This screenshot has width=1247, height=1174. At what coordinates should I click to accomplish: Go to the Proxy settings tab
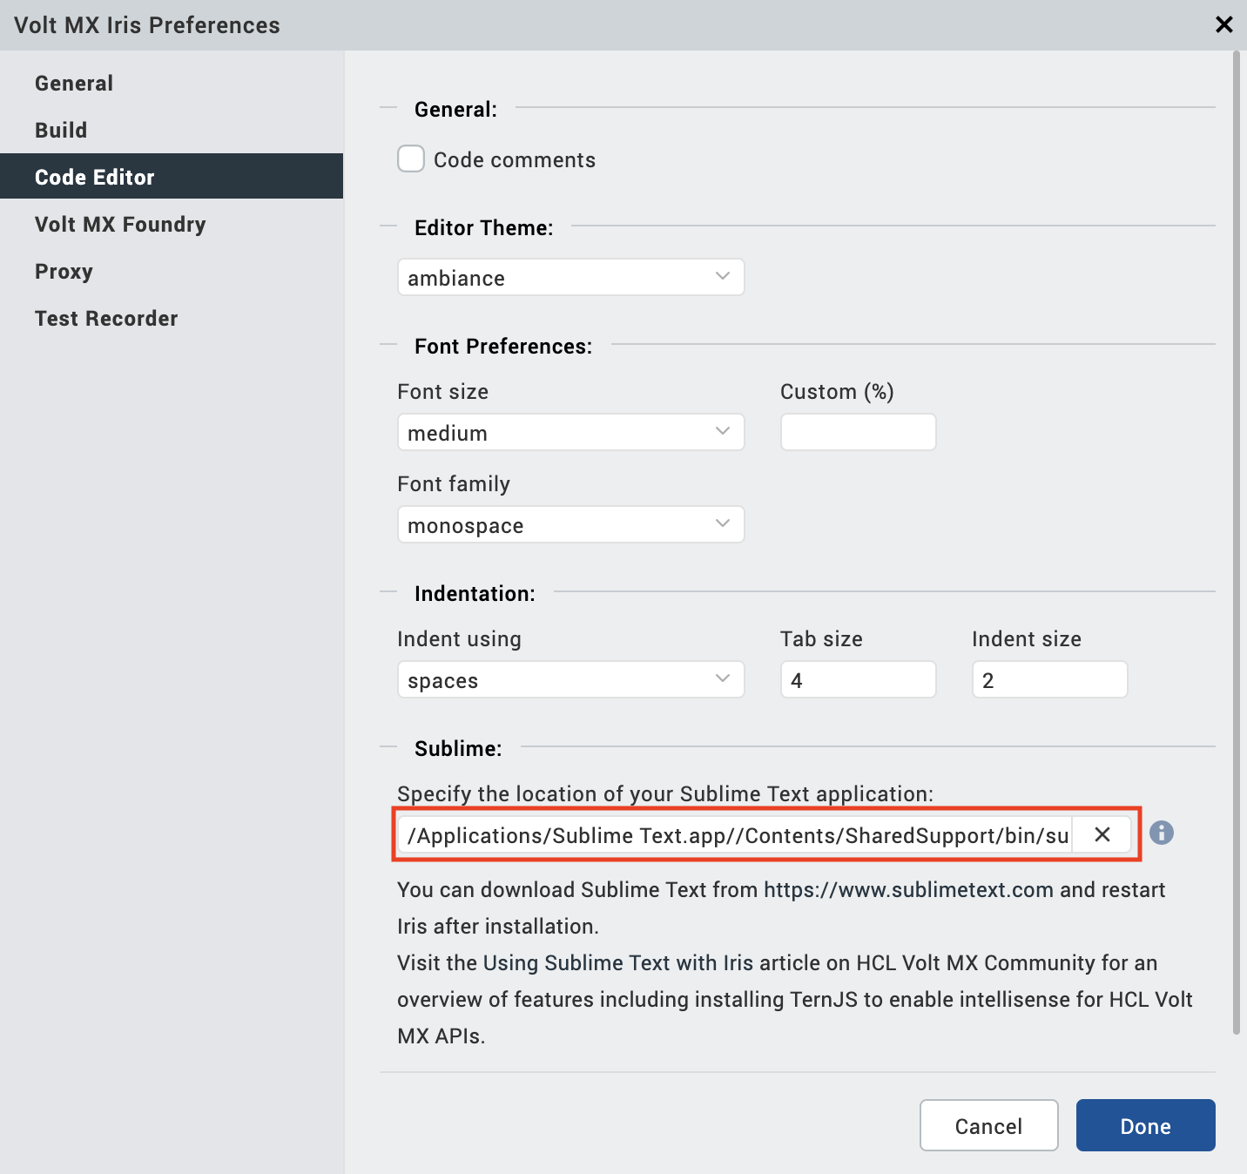coord(64,272)
